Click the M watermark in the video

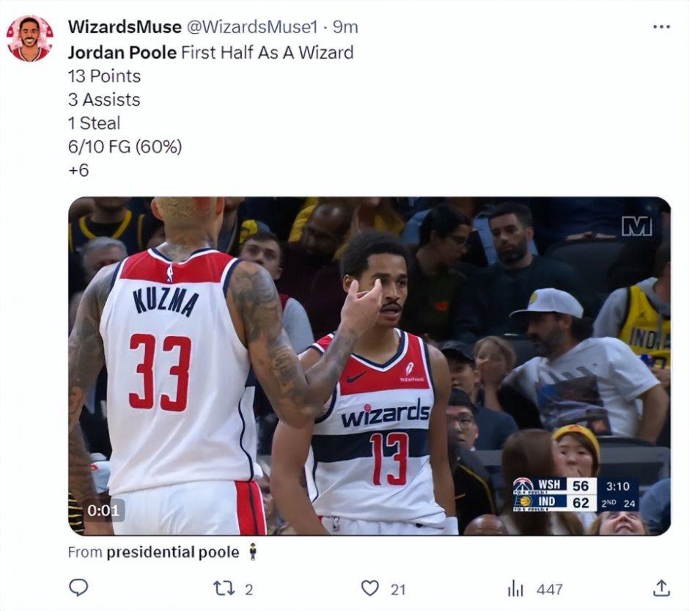(x=637, y=226)
